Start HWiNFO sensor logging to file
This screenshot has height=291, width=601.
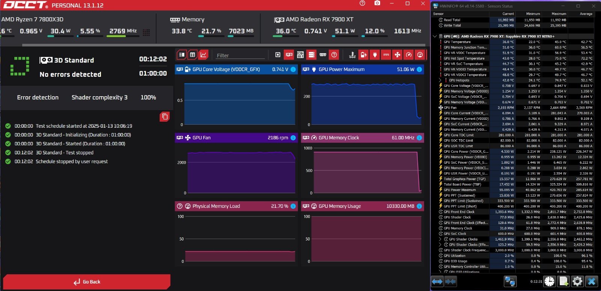[x=563, y=281]
